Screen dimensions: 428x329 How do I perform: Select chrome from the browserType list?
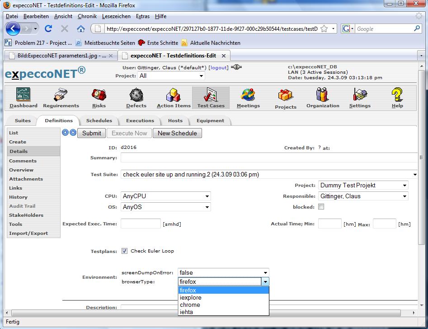point(190,305)
